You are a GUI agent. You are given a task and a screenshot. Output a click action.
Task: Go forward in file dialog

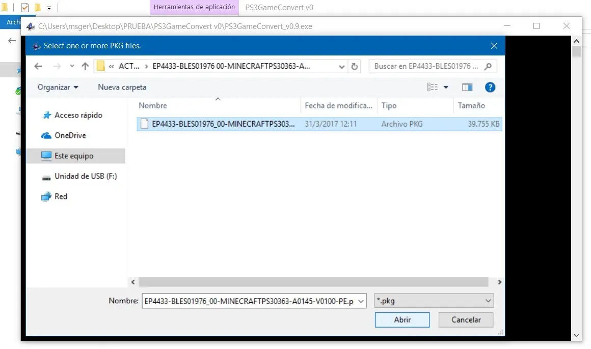(x=57, y=66)
